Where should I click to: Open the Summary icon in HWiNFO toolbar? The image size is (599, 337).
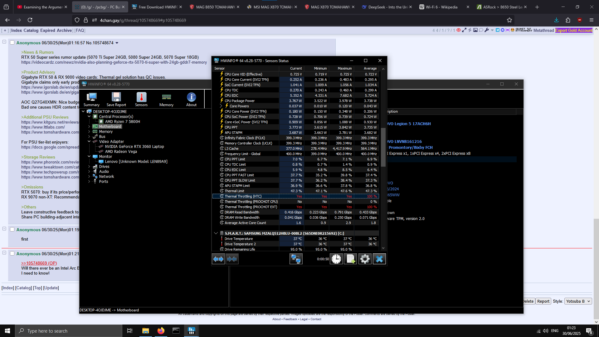tap(91, 100)
